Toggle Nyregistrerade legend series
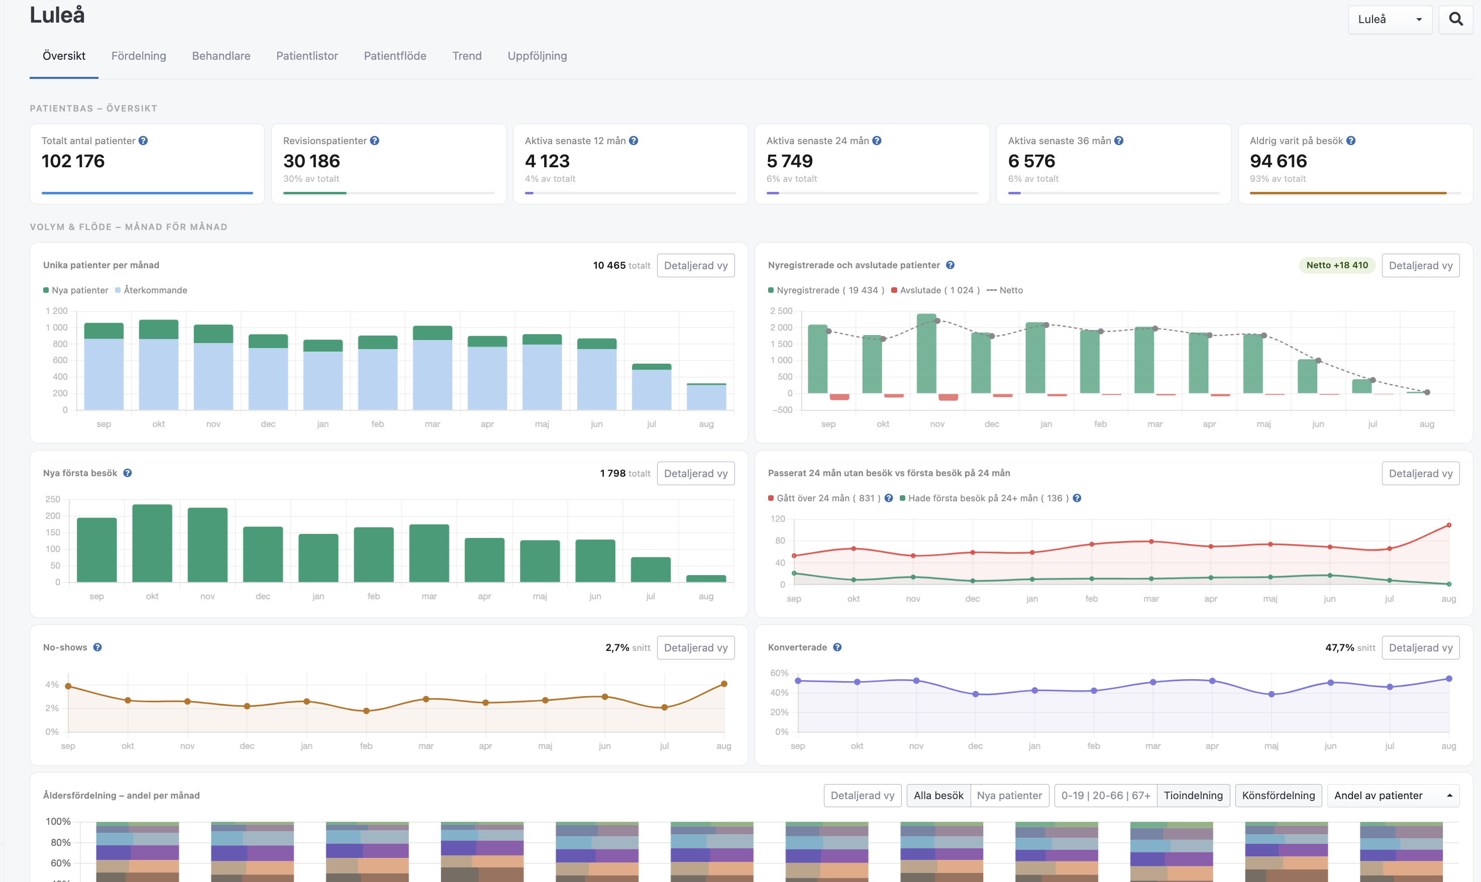The width and height of the screenshot is (1481, 882). click(x=826, y=290)
